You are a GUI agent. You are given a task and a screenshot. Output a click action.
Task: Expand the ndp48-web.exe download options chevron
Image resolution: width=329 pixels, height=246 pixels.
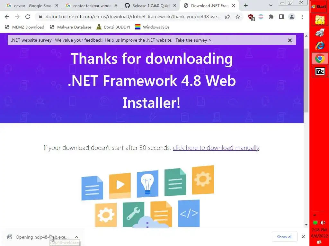click(76, 237)
